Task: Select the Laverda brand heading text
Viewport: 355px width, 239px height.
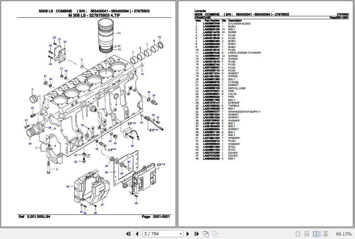Action: click(199, 11)
